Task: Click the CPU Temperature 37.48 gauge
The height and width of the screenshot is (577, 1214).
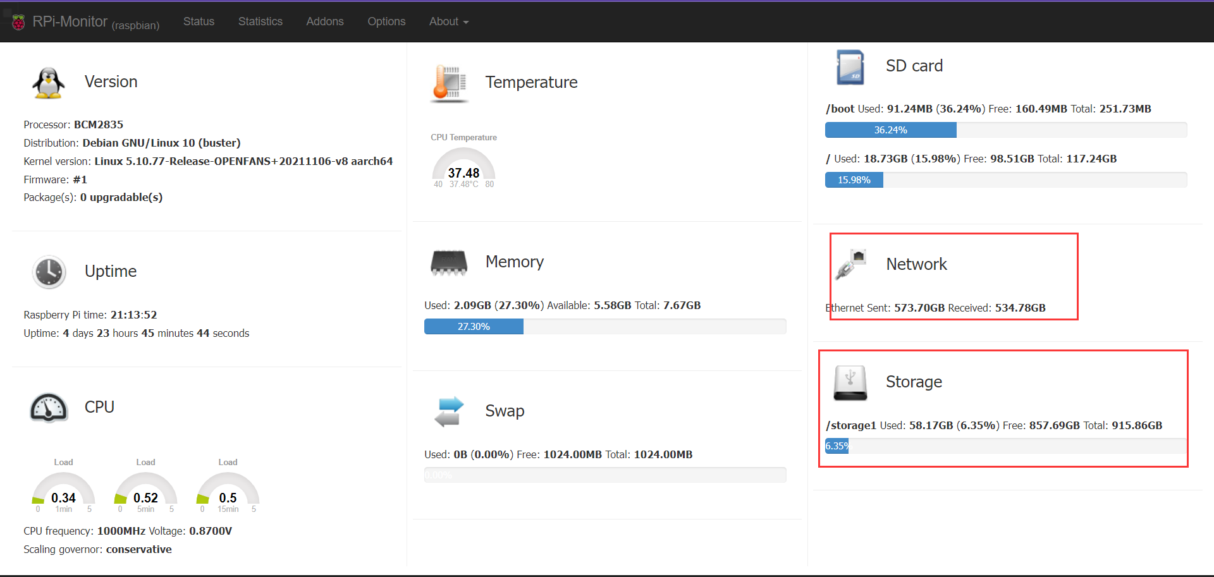Action: tap(463, 168)
